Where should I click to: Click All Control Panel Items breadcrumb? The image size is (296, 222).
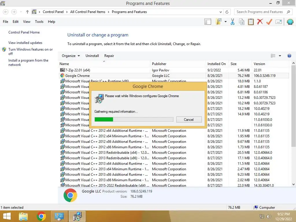pyautogui.click(x=88, y=12)
